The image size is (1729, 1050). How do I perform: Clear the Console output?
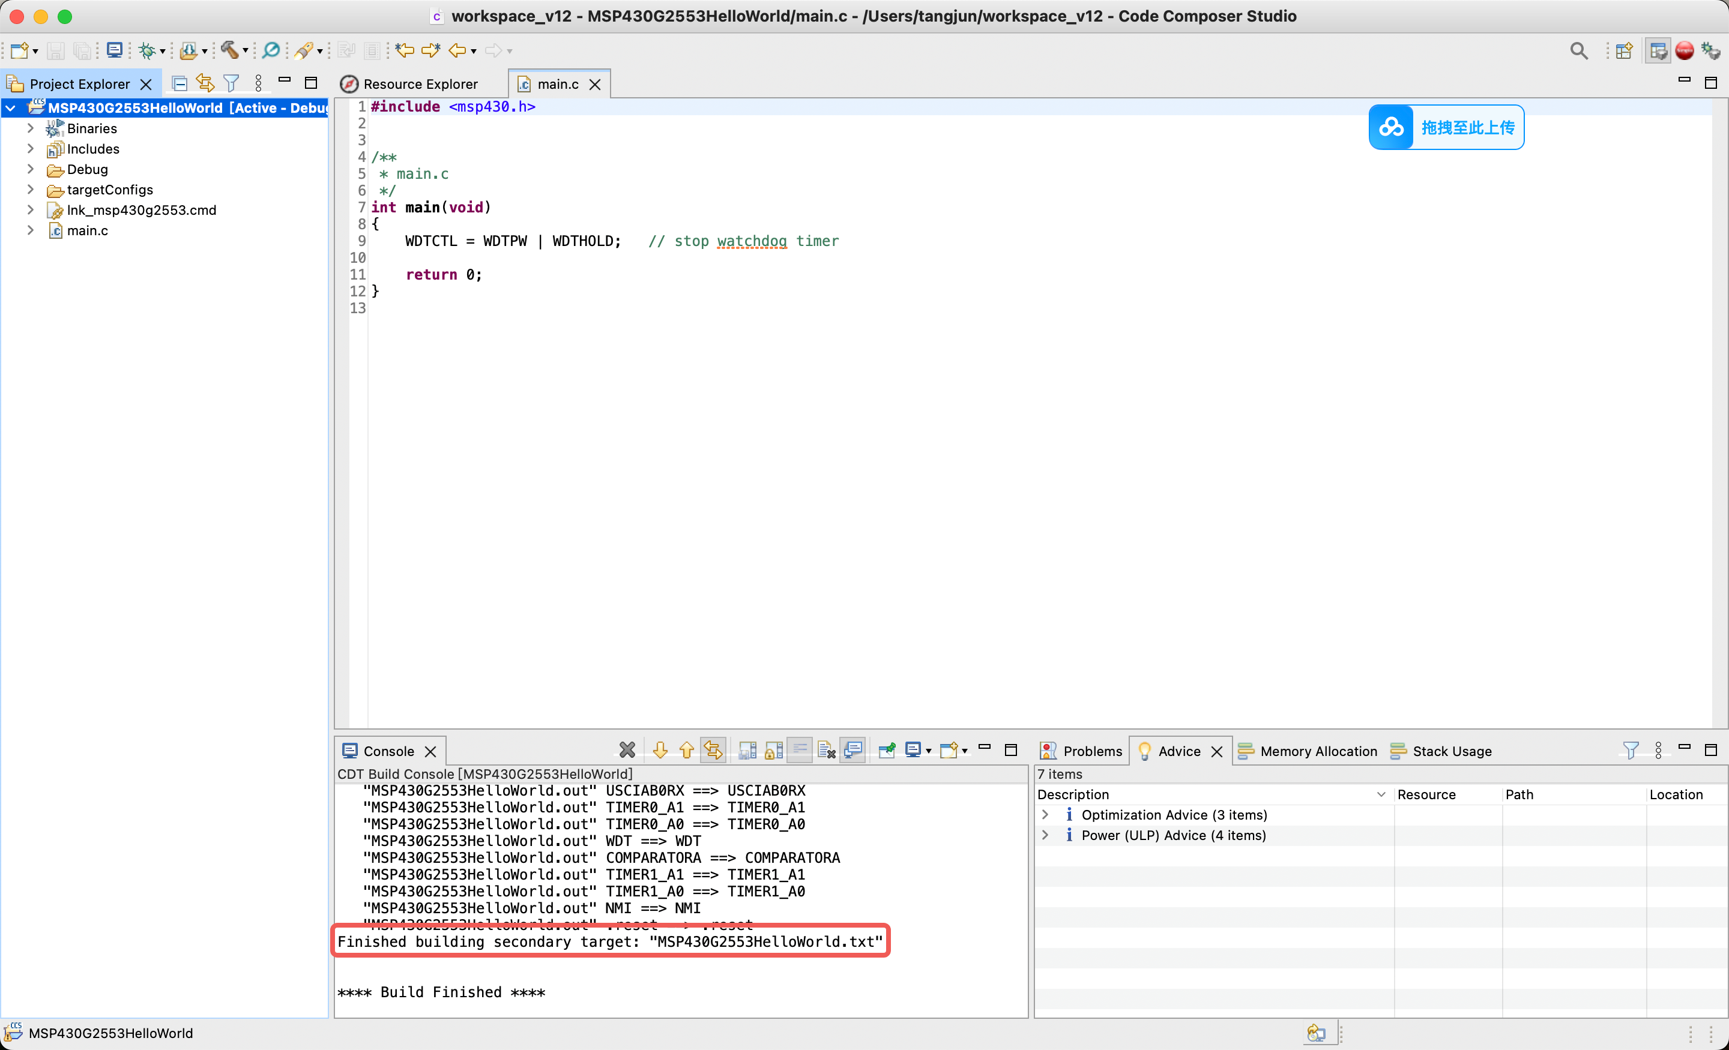pyautogui.click(x=827, y=751)
